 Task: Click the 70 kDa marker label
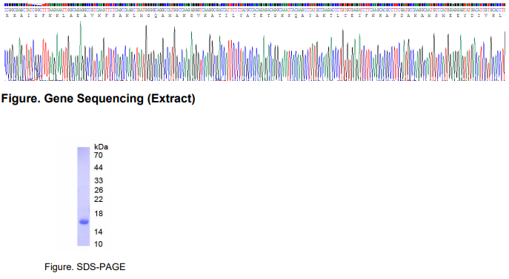pyautogui.click(x=99, y=155)
